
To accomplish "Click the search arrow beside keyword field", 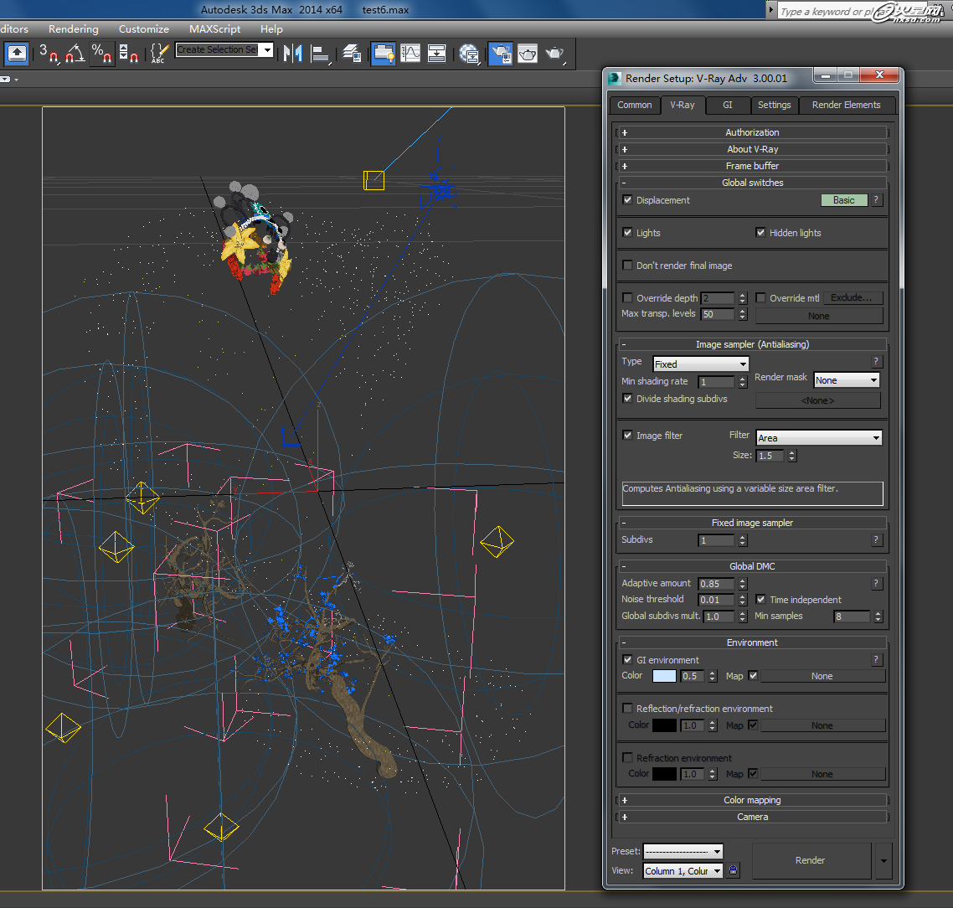I will [x=770, y=10].
